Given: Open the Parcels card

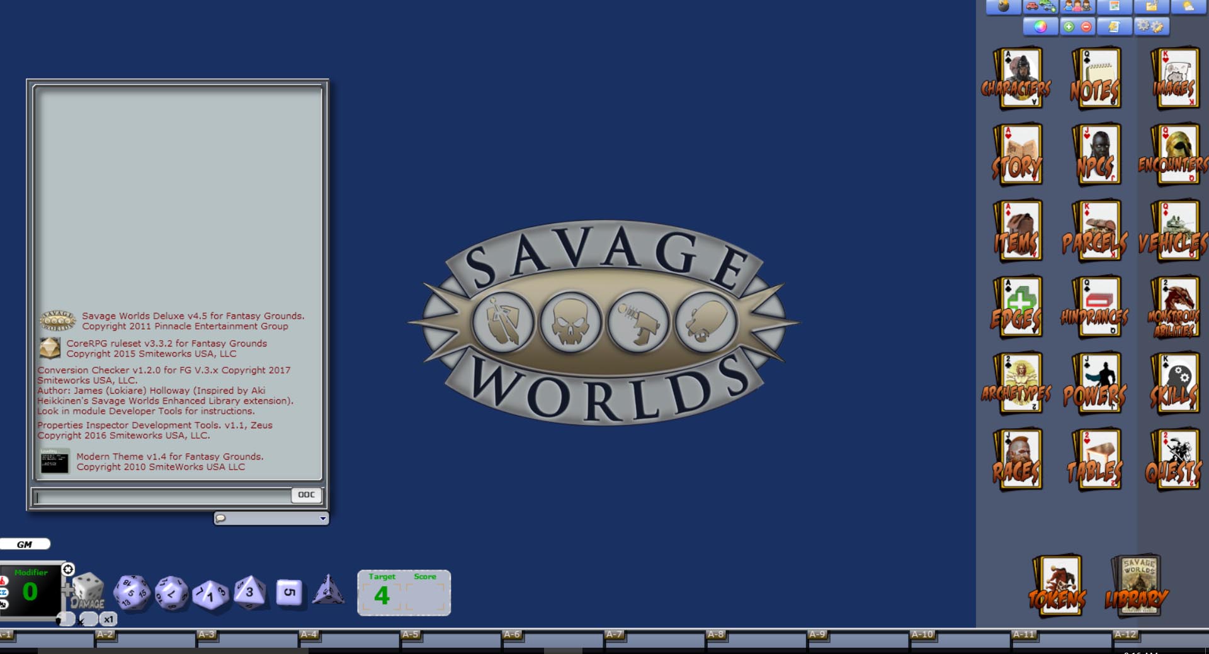Looking at the screenshot, I should click(1096, 231).
